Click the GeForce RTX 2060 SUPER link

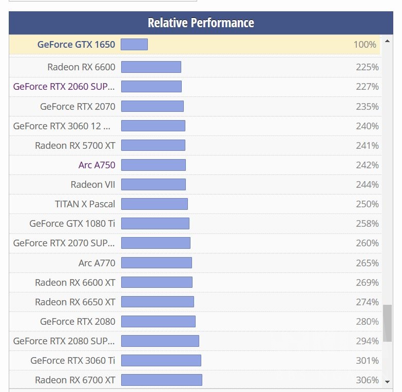(64, 87)
